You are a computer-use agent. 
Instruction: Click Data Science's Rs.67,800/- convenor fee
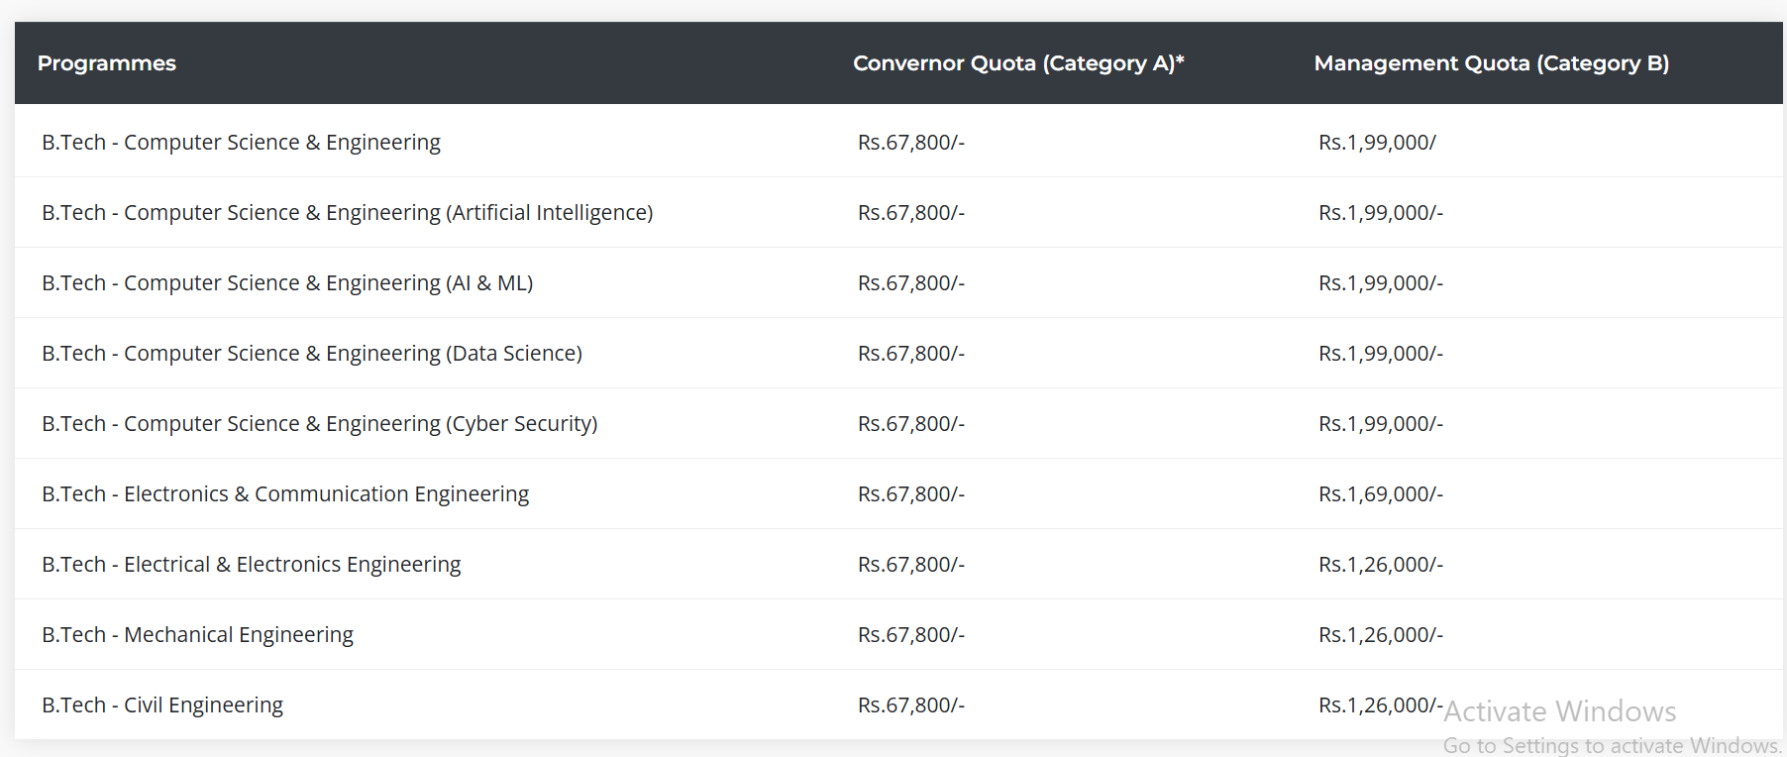910,354
